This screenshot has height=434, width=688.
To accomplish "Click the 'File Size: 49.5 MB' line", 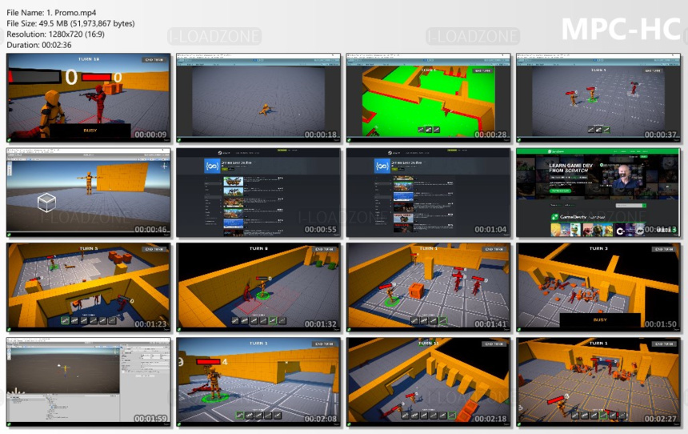I will (70, 23).
